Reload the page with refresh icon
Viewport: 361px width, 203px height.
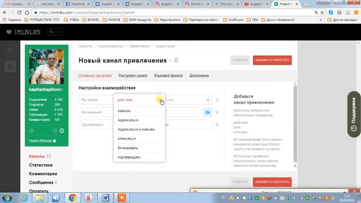20,12
